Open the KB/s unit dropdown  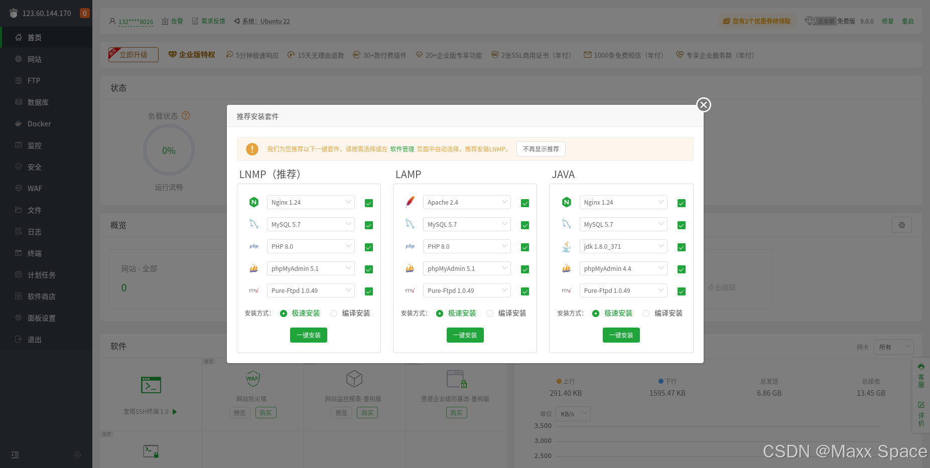pos(573,414)
